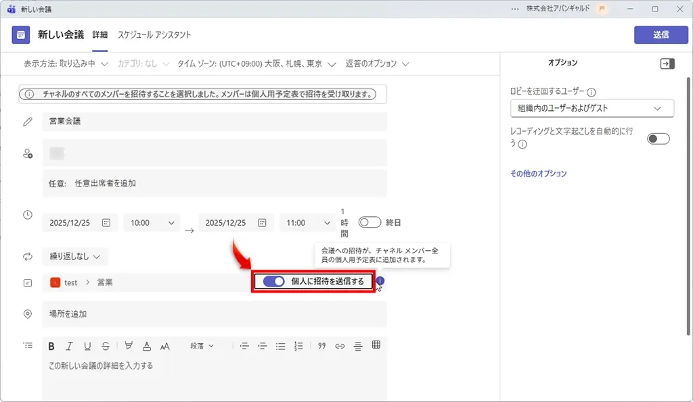Insert a table into the description
The height and width of the screenshot is (402, 693).
pos(377,345)
